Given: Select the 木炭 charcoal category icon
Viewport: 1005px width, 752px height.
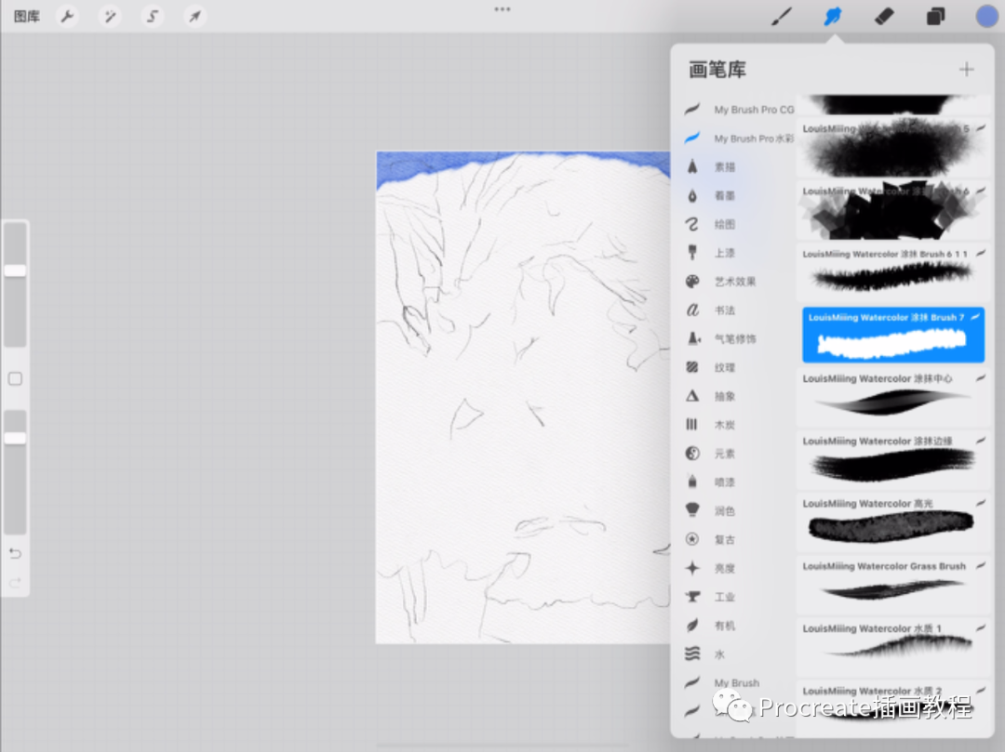Looking at the screenshot, I should point(692,424).
